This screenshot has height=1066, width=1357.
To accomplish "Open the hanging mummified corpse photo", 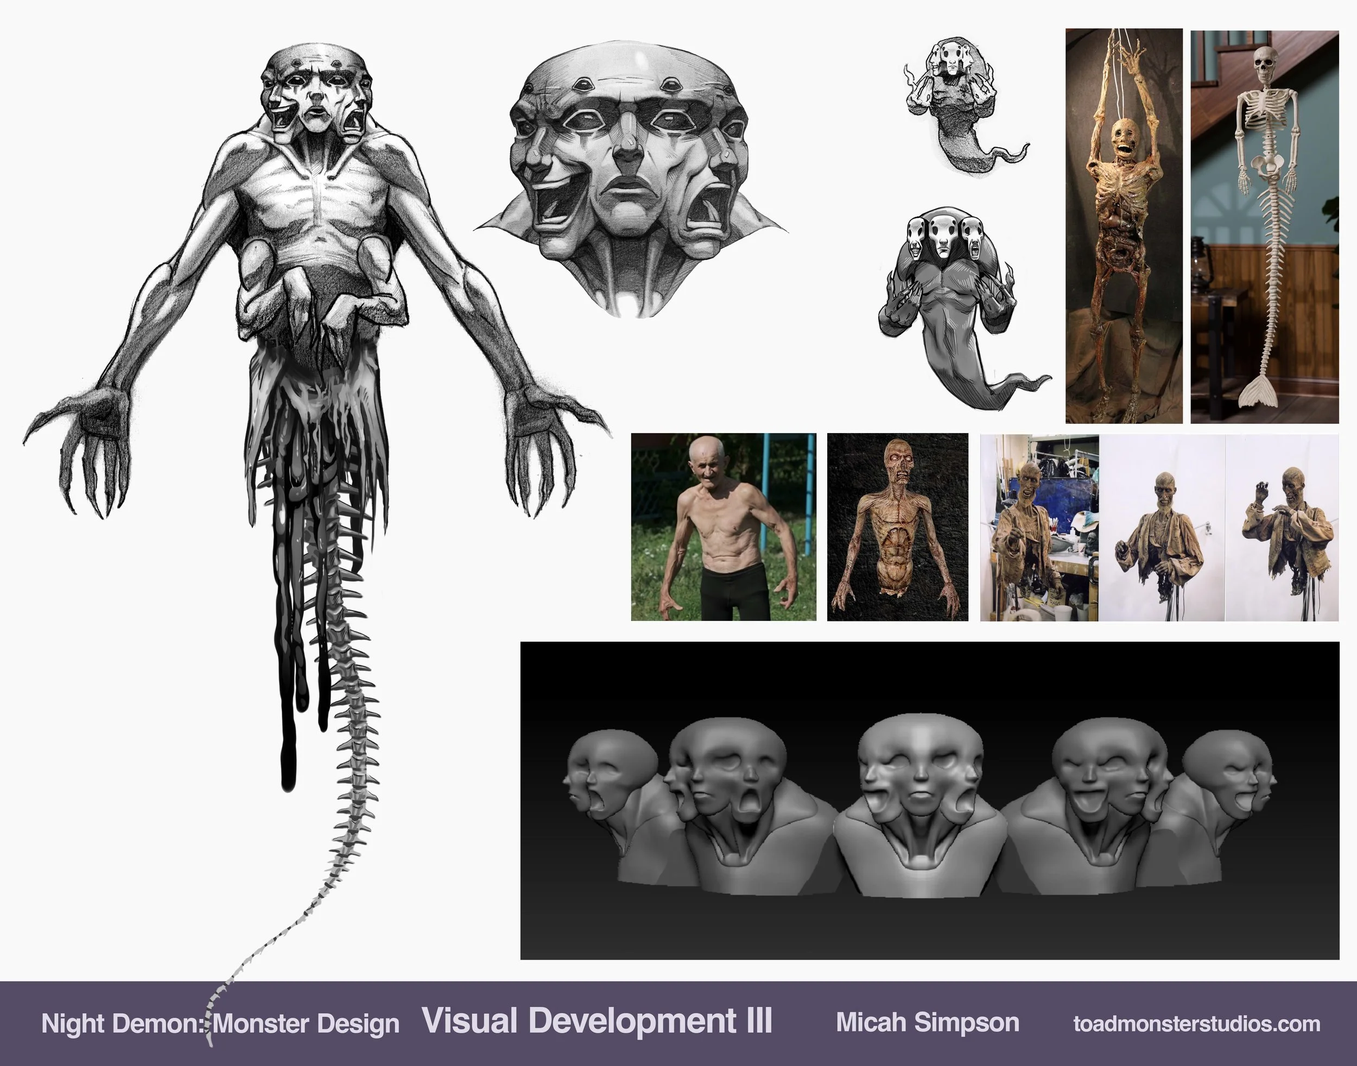I will (x=1124, y=226).
